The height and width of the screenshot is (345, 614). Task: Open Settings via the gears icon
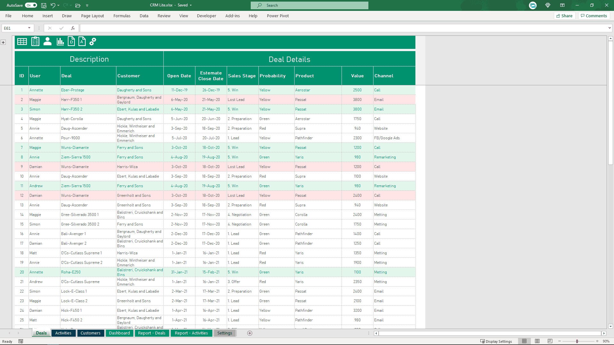coord(93,42)
